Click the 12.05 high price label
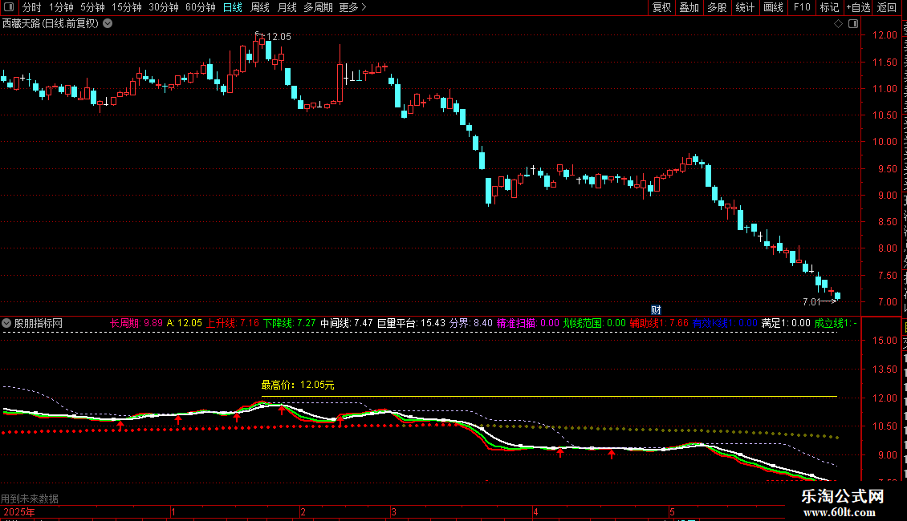Screen dimensions: 907x521 point(279,37)
